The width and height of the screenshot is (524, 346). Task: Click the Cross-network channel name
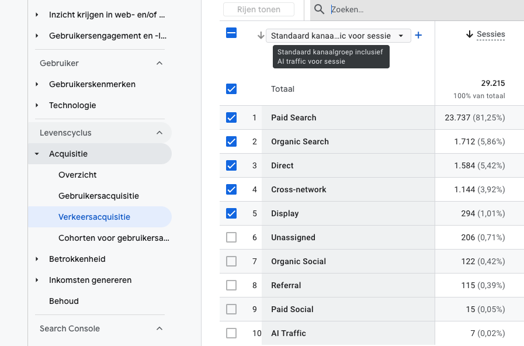[299, 189]
